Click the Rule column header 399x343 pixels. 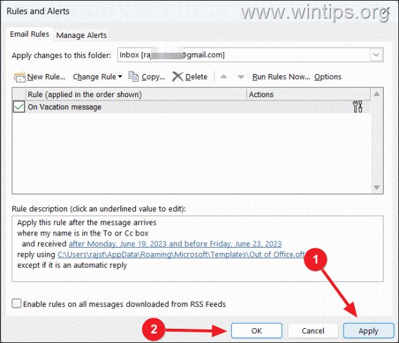(x=136, y=95)
